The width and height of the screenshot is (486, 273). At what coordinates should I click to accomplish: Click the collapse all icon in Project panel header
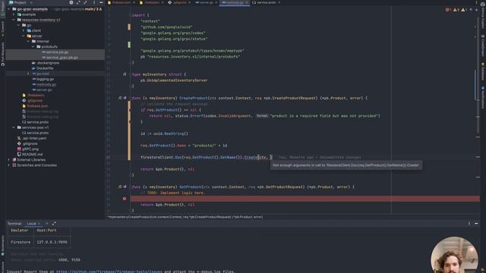pos(85,2)
